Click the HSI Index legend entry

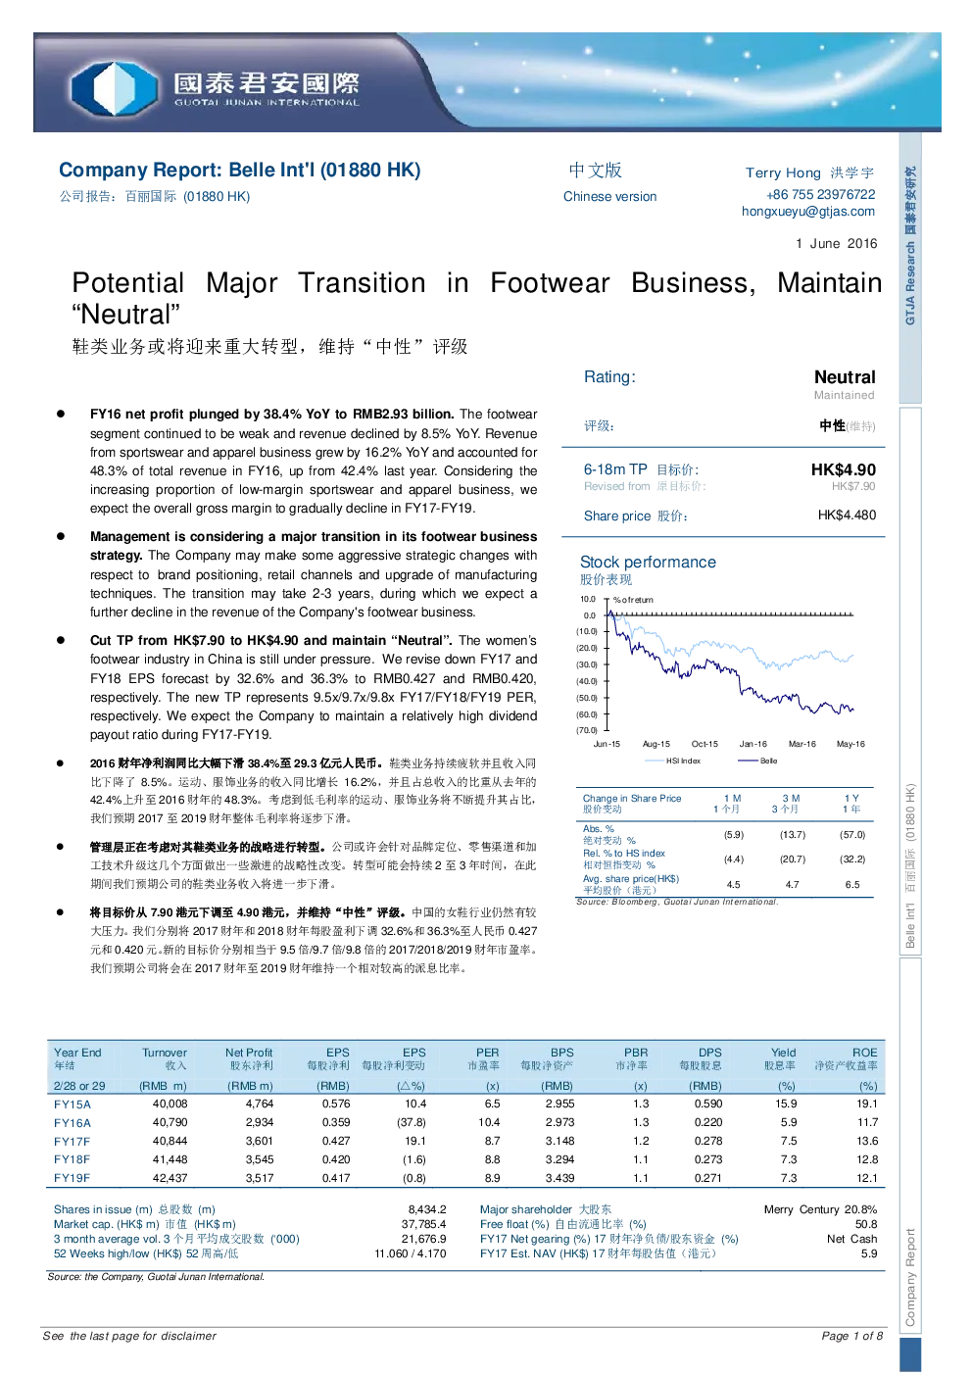pyautogui.click(x=672, y=761)
